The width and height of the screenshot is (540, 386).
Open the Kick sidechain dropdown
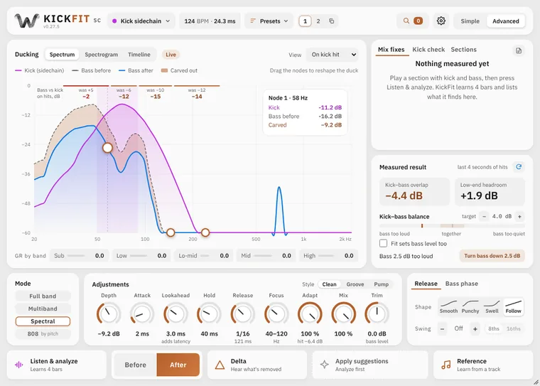[141, 21]
